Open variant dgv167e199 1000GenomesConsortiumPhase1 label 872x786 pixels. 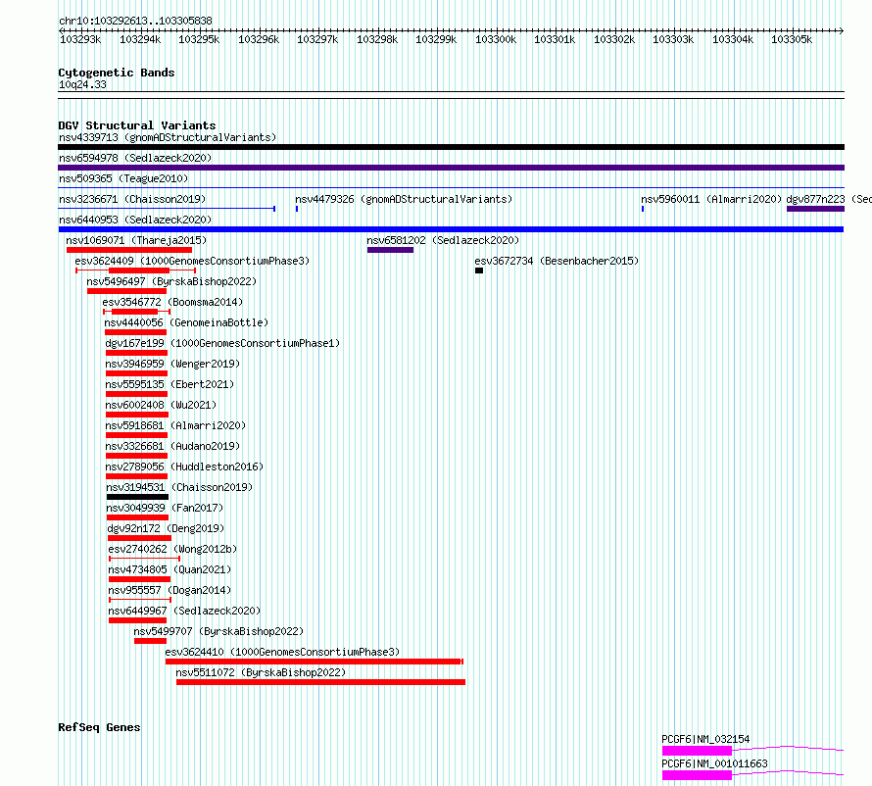pyautogui.click(x=222, y=343)
